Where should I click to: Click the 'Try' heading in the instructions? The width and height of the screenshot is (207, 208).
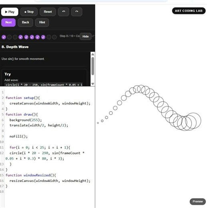click(8, 74)
